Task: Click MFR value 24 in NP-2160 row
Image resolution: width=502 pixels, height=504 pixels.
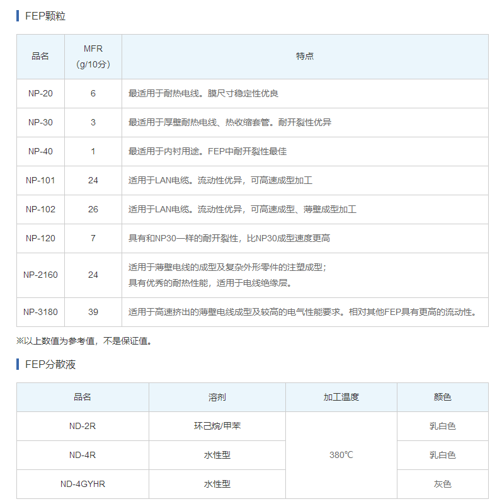Action: click(x=93, y=275)
